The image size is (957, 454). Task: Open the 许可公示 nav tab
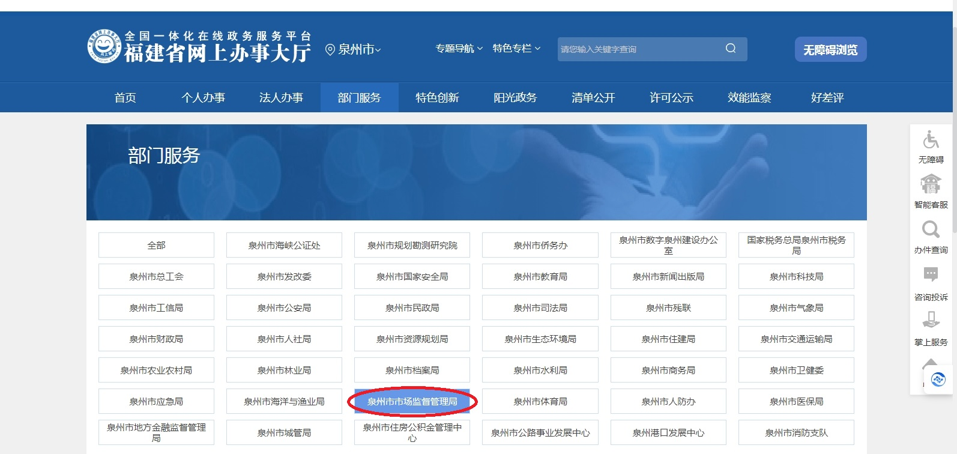click(x=672, y=97)
